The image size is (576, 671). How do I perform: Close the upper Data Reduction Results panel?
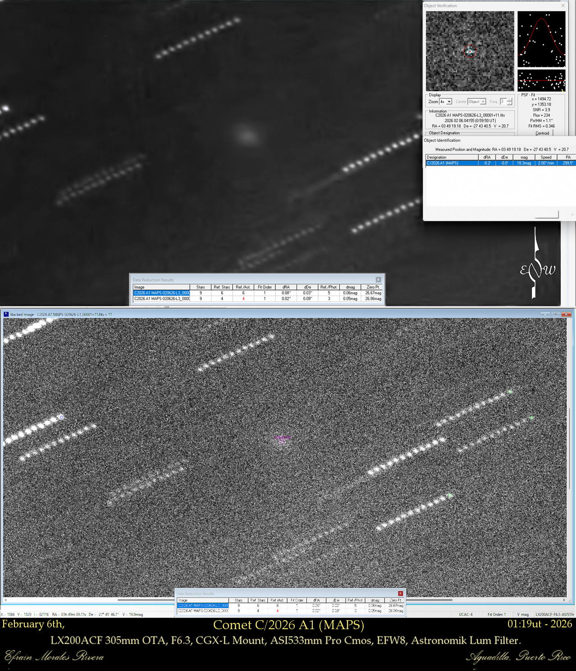(378, 280)
